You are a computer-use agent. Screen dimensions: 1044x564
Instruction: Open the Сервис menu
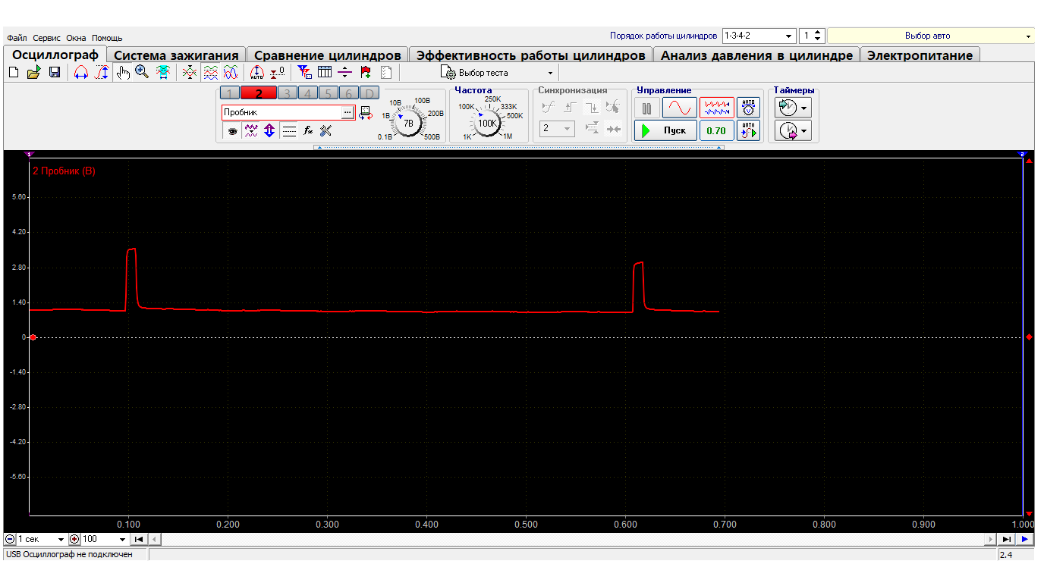(46, 38)
